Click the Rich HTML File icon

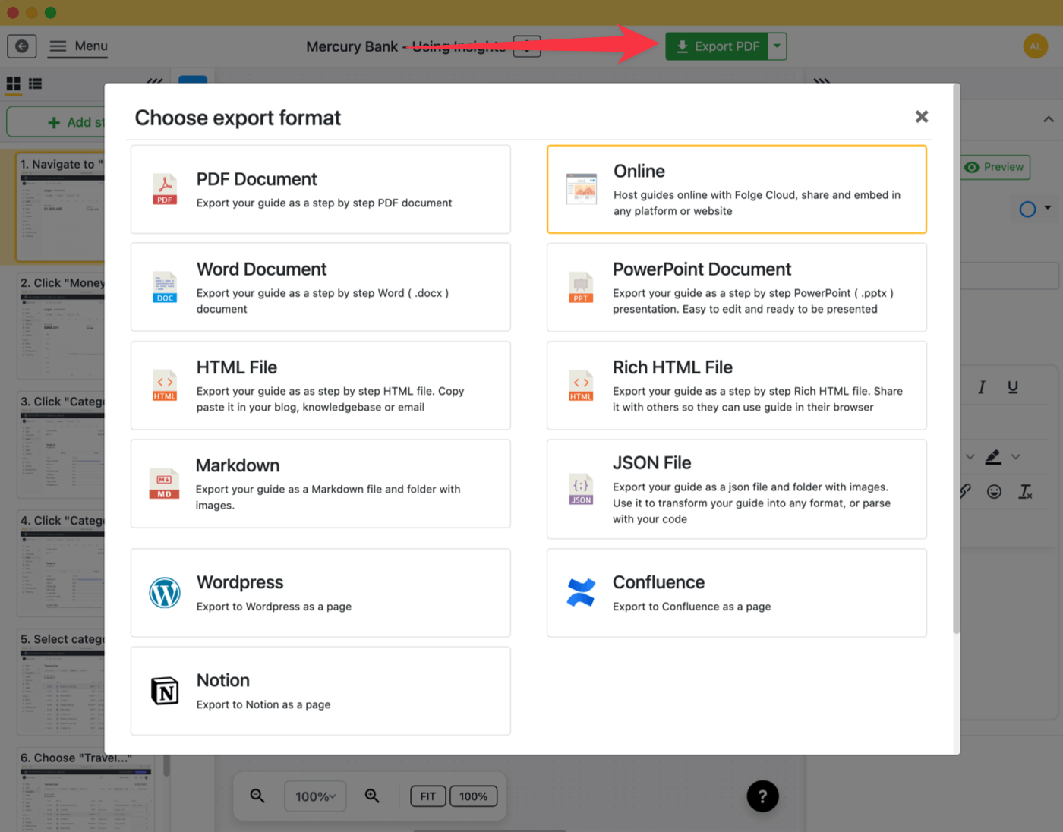tap(581, 386)
